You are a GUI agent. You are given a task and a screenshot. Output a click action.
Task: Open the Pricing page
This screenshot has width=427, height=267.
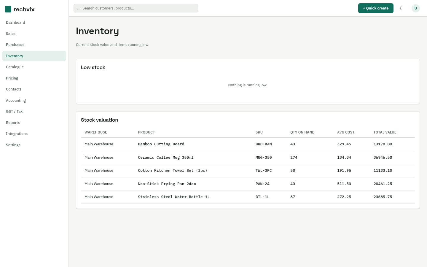pyautogui.click(x=34, y=78)
